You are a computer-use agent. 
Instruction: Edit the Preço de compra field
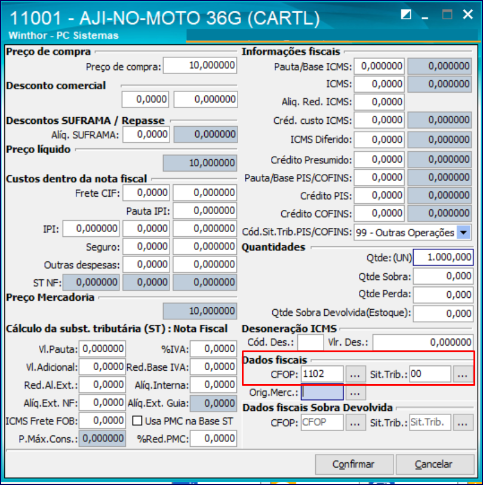click(x=200, y=66)
